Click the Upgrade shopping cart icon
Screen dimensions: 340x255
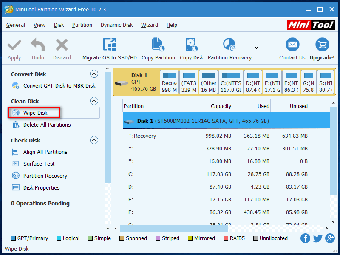pyautogui.click(x=322, y=45)
